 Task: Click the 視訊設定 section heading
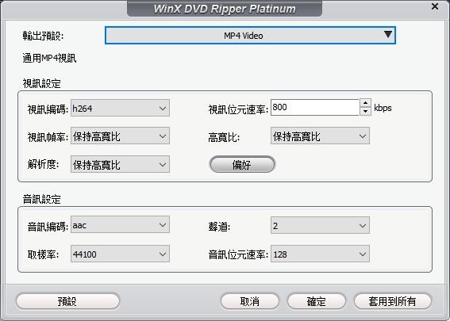click(41, 83)
